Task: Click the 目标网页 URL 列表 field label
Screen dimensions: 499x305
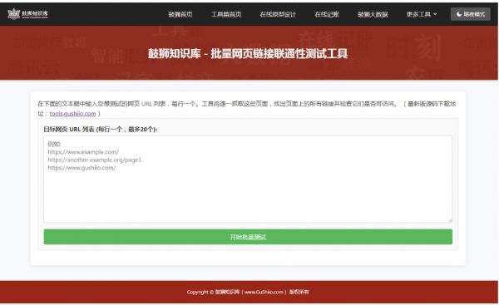Action: [x=101, y=130]
